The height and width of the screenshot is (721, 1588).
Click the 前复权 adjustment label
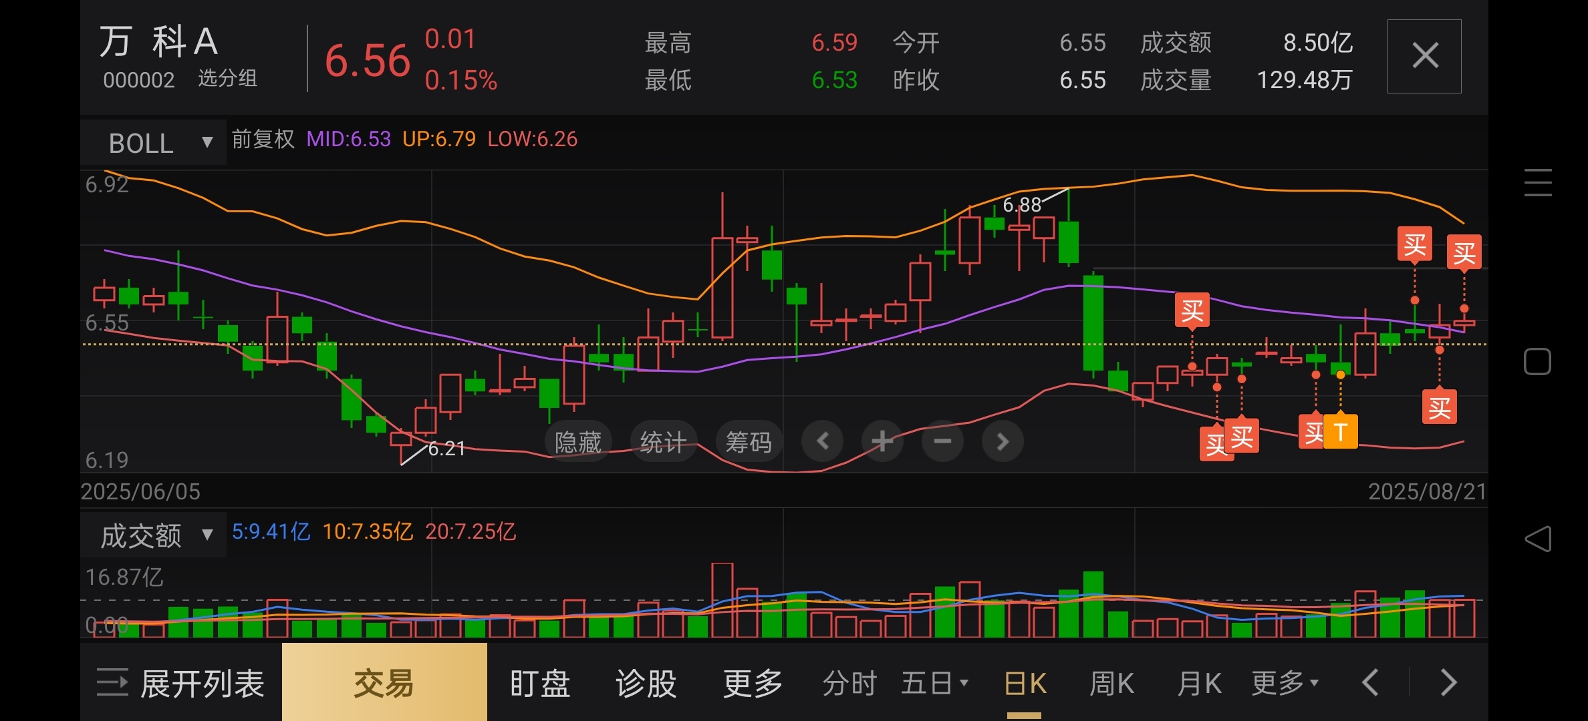pos(263,139)
